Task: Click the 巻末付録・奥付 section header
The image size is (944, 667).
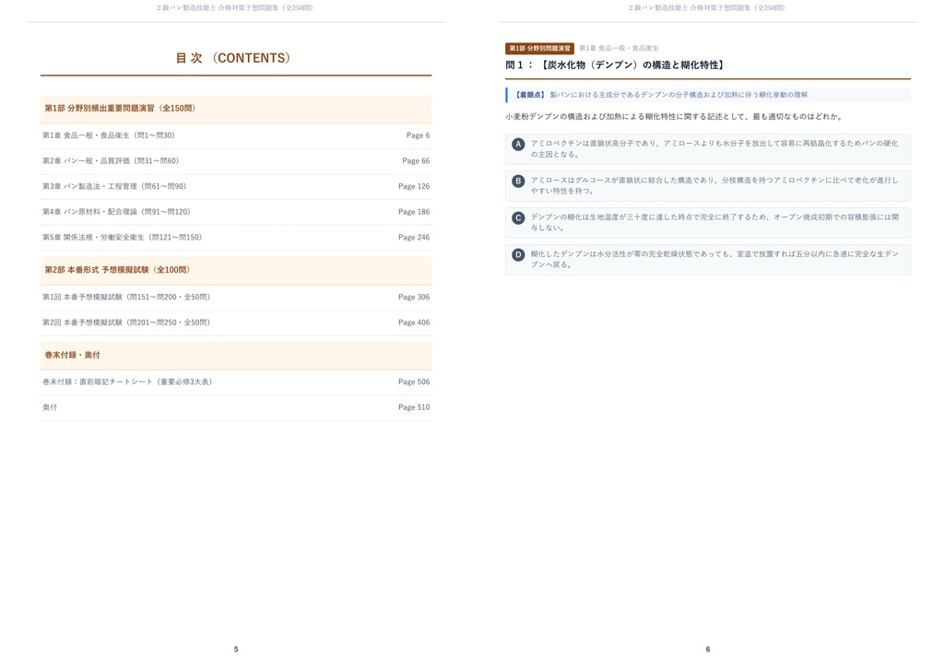Action: (x=236, y=356)
